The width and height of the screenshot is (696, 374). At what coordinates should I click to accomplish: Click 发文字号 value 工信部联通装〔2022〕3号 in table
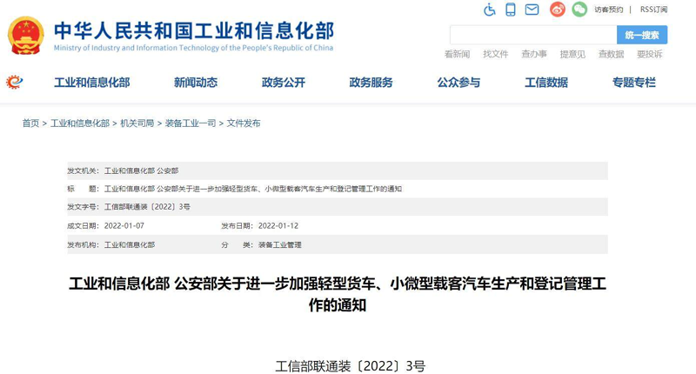[147, 207]
